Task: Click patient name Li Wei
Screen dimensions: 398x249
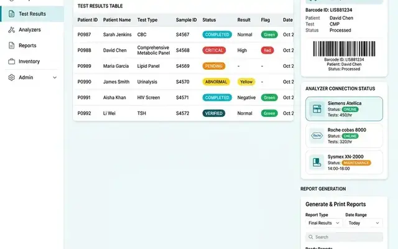Action: [109, 113]
